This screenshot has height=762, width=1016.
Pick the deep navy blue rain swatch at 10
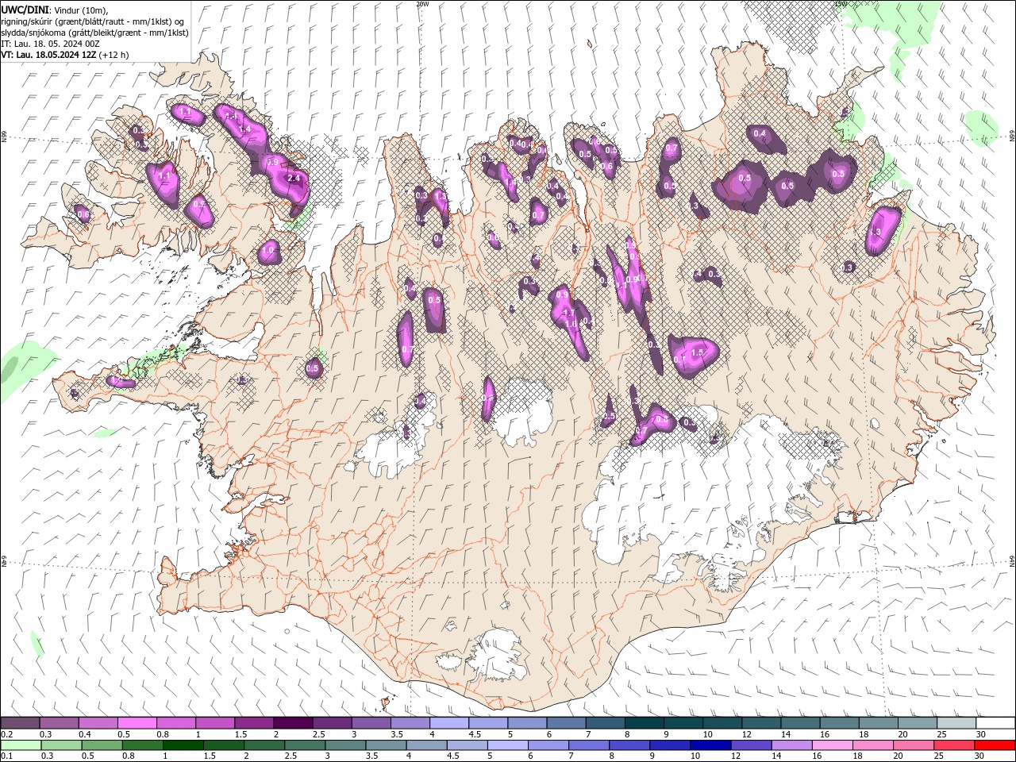(710, 745)
